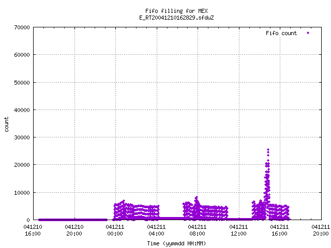Click the y-axis tick value 40000
The height and width of the screenshot is (248, 331).
click(22, 110)
